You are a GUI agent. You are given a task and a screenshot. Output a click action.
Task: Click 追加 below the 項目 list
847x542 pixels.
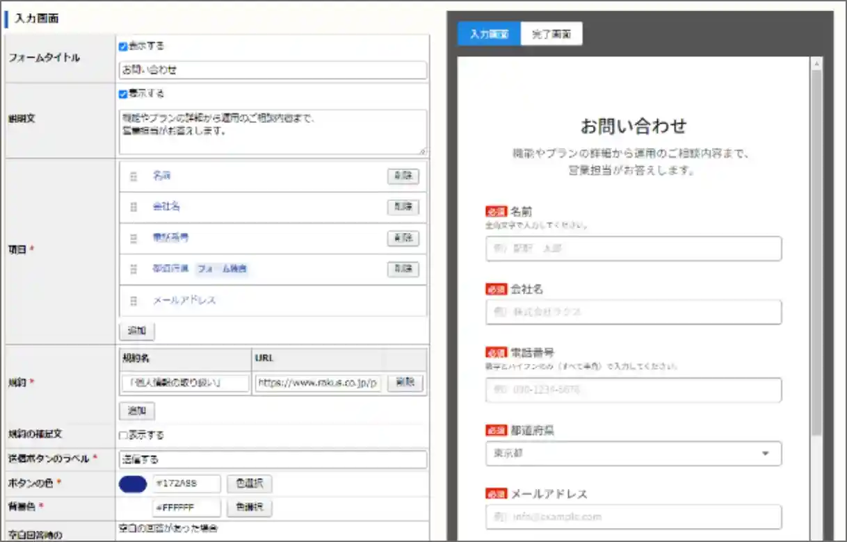pos(137,331)
